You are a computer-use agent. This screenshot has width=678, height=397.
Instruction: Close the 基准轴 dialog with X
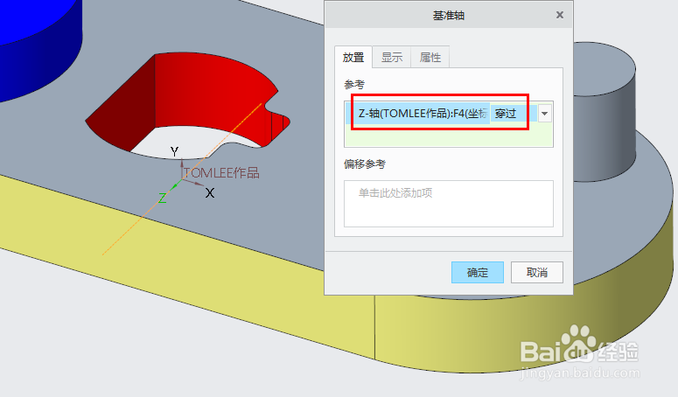point(560,15)
